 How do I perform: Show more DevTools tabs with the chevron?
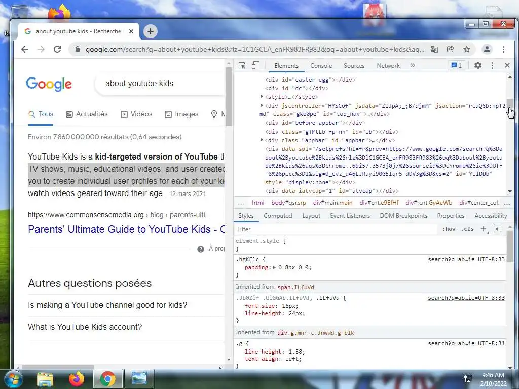[413, 65]
